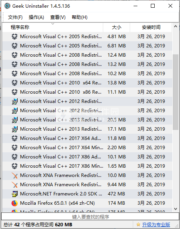Focus the 键入要查找的程序 search field

tap(90, 217)
